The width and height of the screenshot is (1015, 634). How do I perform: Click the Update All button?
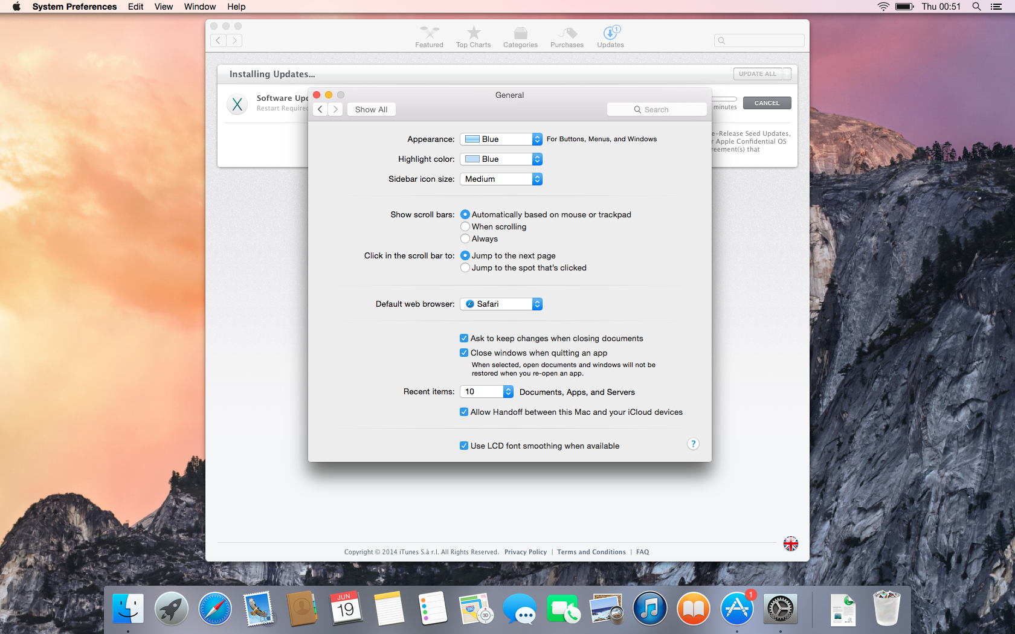[758, 74]
